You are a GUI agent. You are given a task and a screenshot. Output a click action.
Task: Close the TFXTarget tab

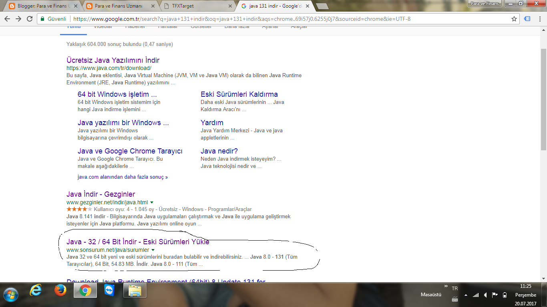click(x=230, y=6)
